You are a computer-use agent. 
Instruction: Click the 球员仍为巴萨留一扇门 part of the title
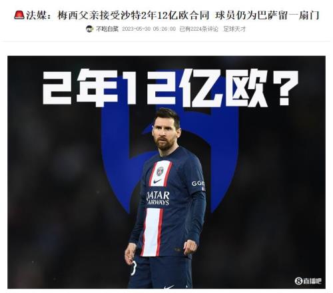point(267,15)
